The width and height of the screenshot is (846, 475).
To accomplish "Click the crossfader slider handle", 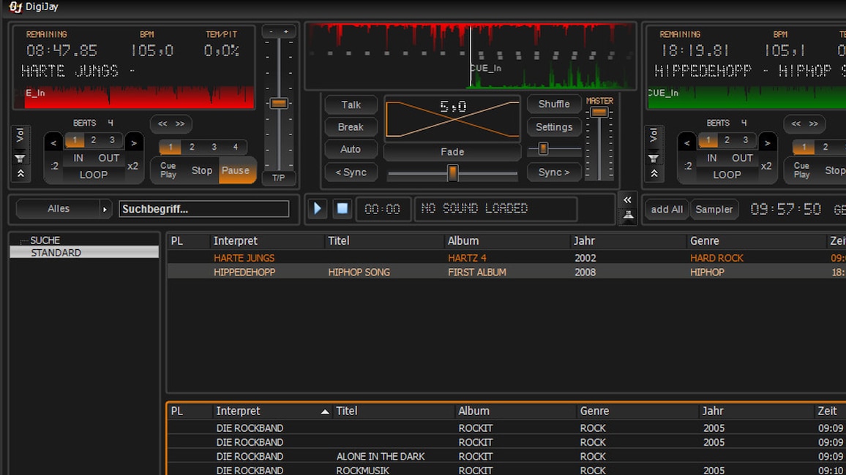I will (x=453, y=173).
